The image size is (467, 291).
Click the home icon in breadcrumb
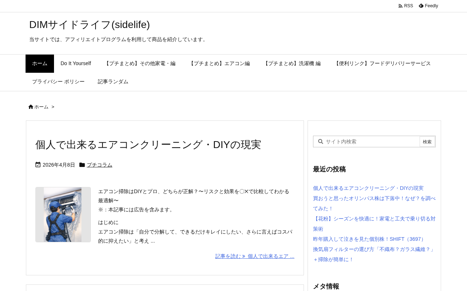click(31, 107)
